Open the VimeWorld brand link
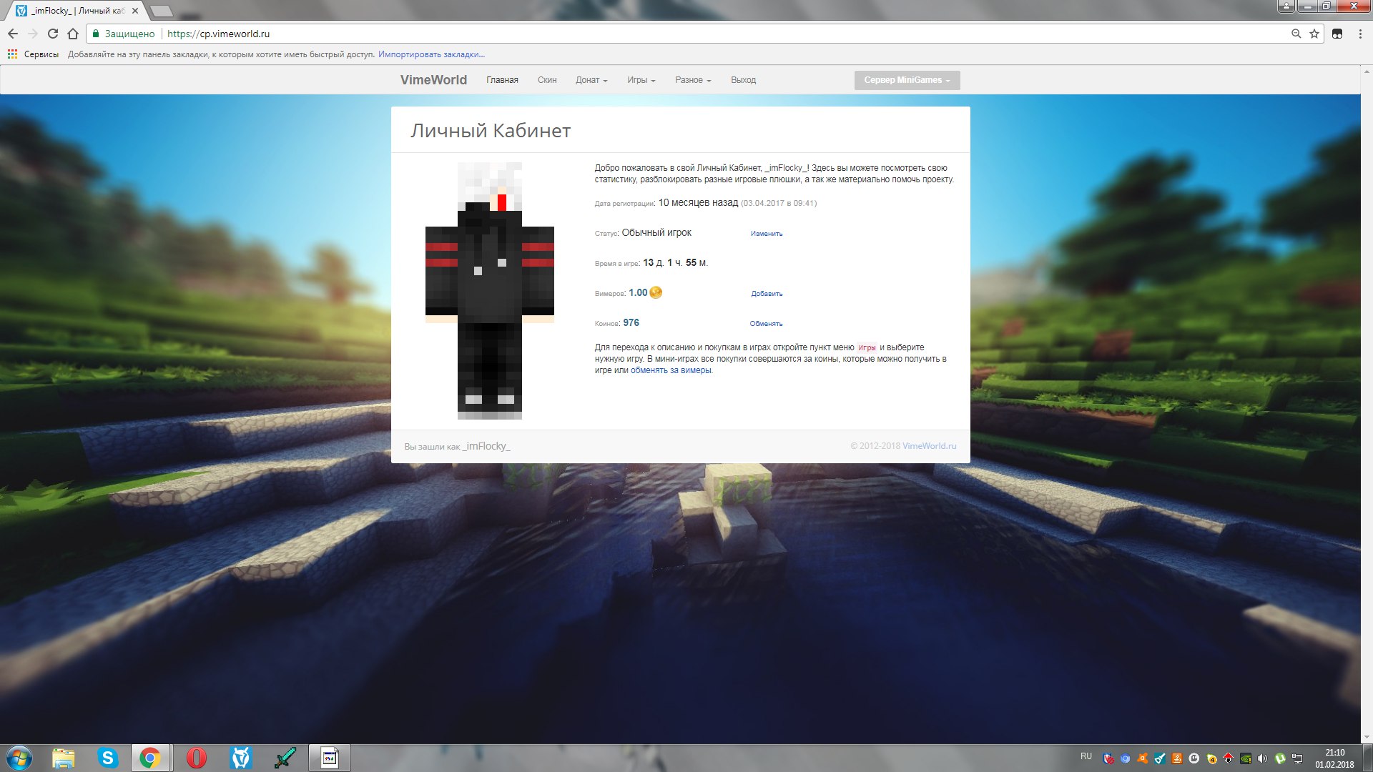This screenshot has width=1373, height=772. 433,80
